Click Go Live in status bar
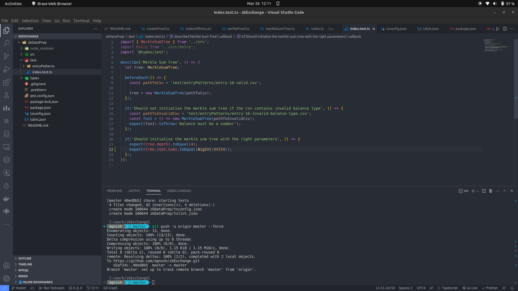 tap(470, 288)
